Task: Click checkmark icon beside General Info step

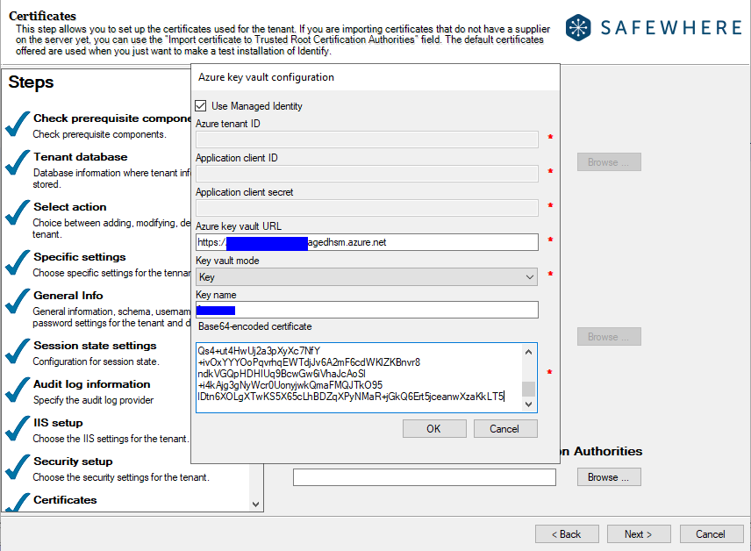Action: click(18, 302)
